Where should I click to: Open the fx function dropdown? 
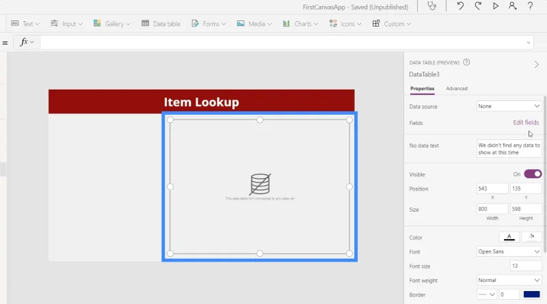coord(27,42)
